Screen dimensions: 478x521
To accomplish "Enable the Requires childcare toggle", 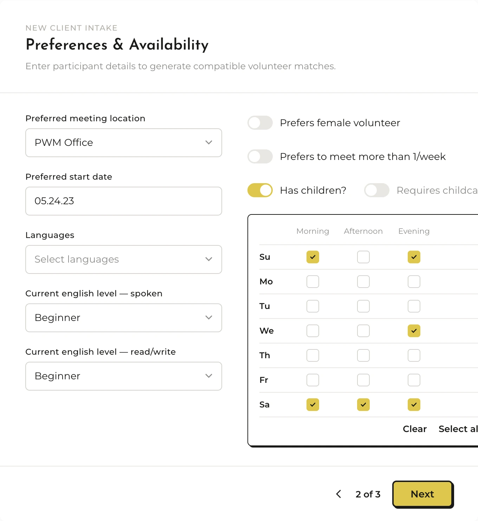I will click(x=377, y=190).
